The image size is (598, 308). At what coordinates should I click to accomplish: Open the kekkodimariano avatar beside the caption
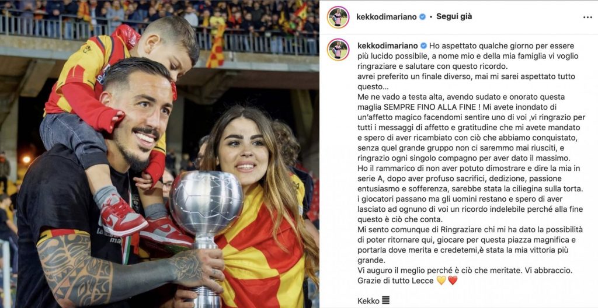coord(338,50)
